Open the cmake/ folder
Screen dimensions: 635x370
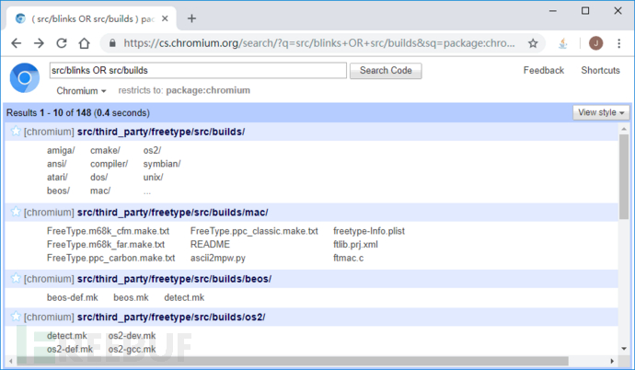point(105,151)
